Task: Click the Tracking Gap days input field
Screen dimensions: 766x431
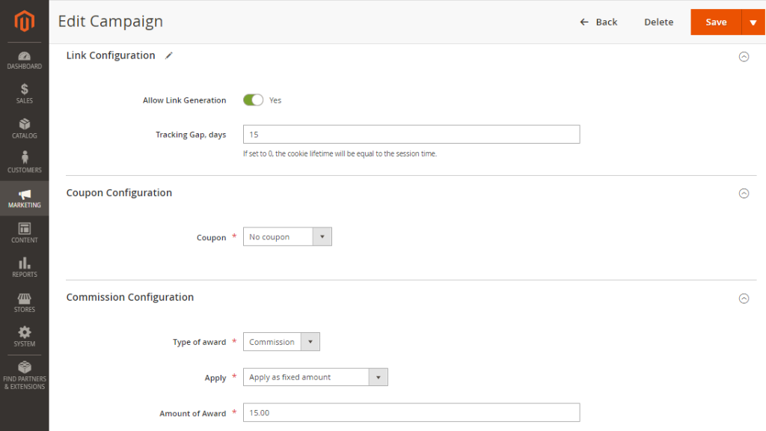Action: (411, 135)
